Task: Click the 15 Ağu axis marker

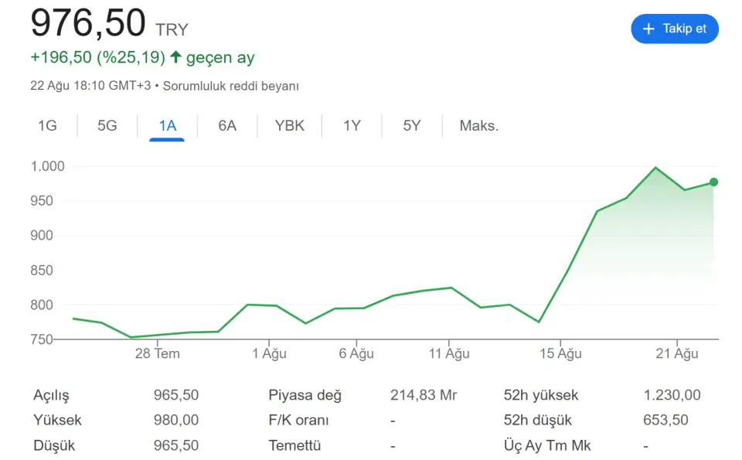Action: point(560,353)
